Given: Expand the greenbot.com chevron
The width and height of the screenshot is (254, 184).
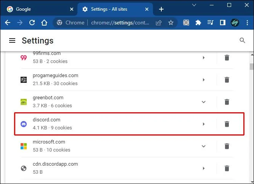Looking at the screenshot, I should coord(204,102).
